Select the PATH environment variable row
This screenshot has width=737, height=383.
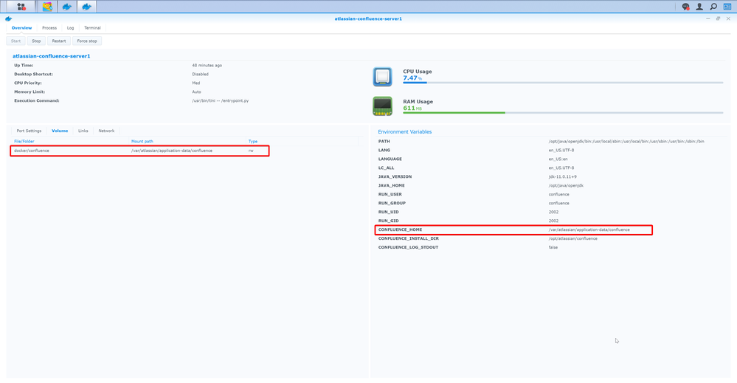(x=550, y=142)
